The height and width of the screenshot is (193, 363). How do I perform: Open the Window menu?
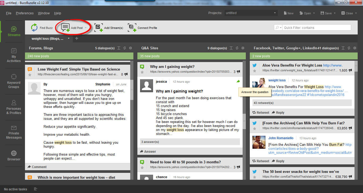(x=44, y=13)
